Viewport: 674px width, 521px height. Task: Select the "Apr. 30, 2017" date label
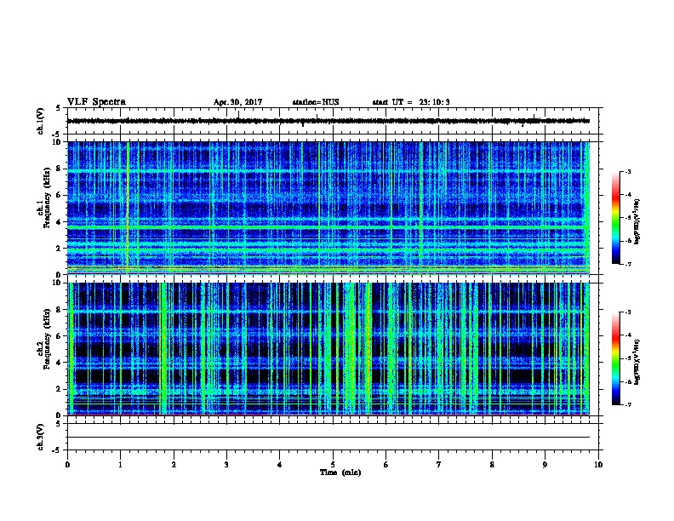coord(237,102)
